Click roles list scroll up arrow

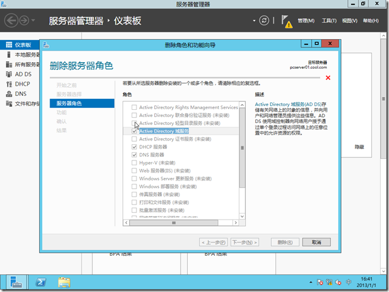click(x=242, y=105)
